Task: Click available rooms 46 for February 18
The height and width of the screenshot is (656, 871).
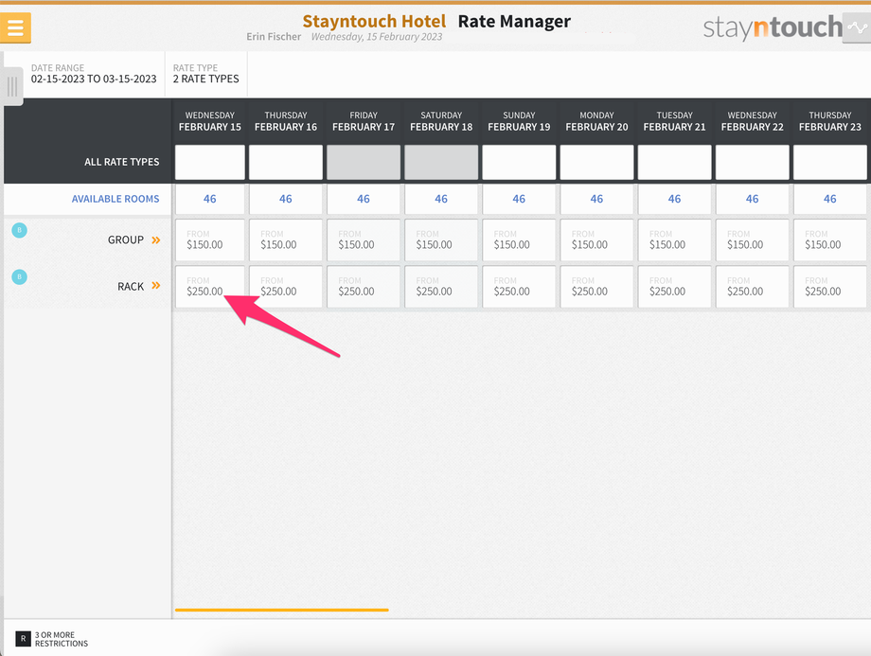Action: [441, 199]
